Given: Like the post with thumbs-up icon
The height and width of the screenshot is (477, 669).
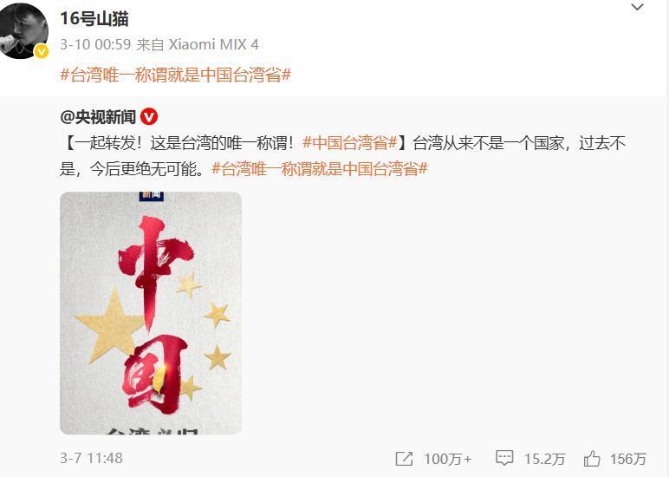Looking at the screenshot, I should coord(592,459).
